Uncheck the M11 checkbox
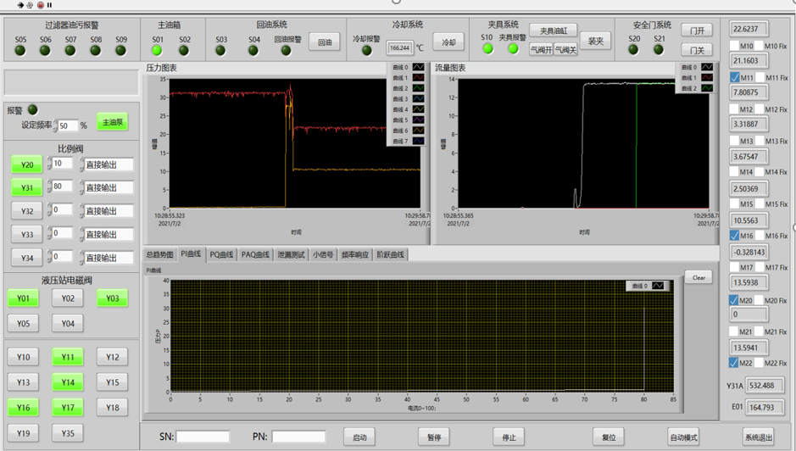 pos(734,78)
